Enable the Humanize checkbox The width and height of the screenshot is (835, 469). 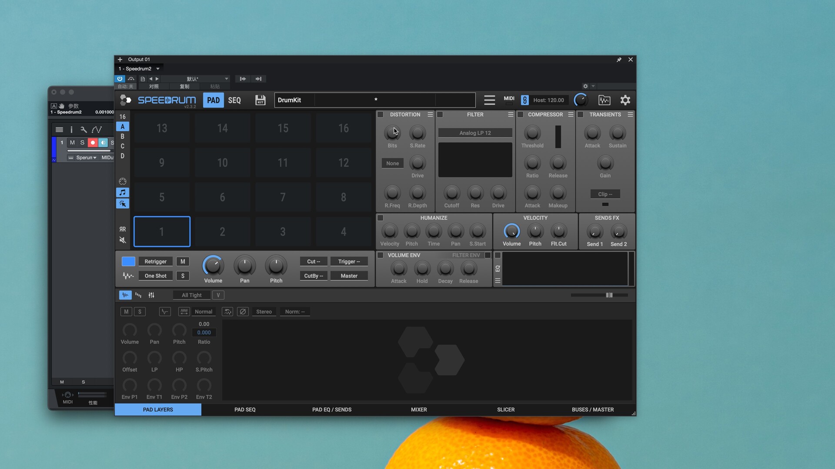click(380, 218)
